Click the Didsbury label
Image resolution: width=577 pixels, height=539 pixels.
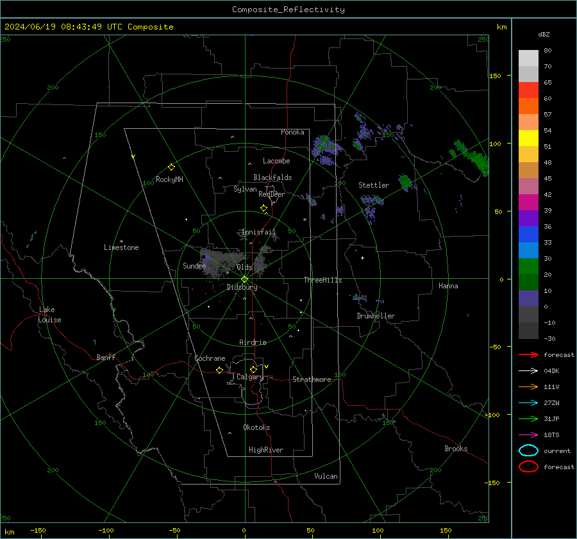[242, 287]
